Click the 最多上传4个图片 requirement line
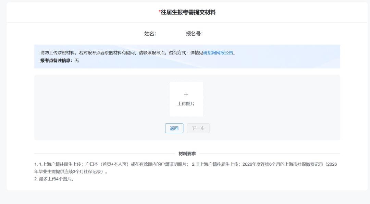Screen dimensions: 370x204 (x=54, y=179)
